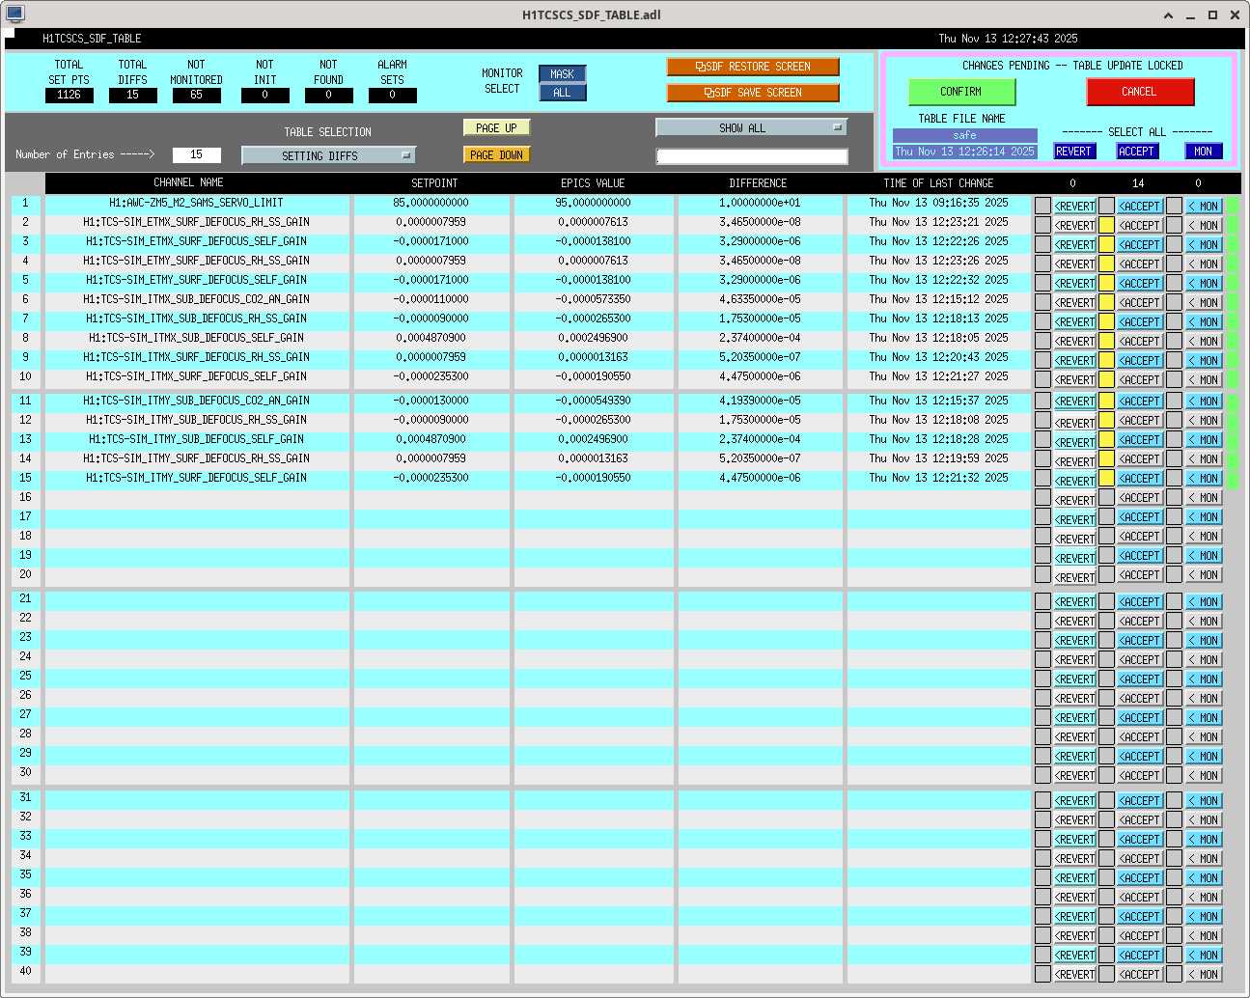Click <REVERT arrow button for row 1
Screen dimensions: 1250x998
tap(1074, 207)
